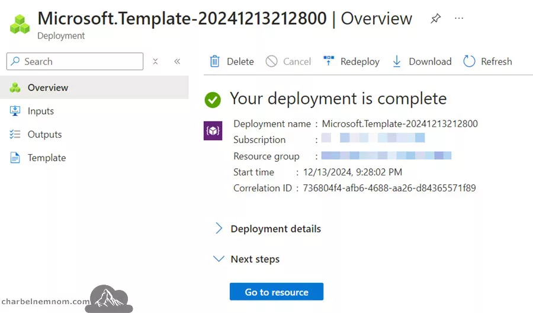
Task: Pin the deployment overview page
Action: 435,18
